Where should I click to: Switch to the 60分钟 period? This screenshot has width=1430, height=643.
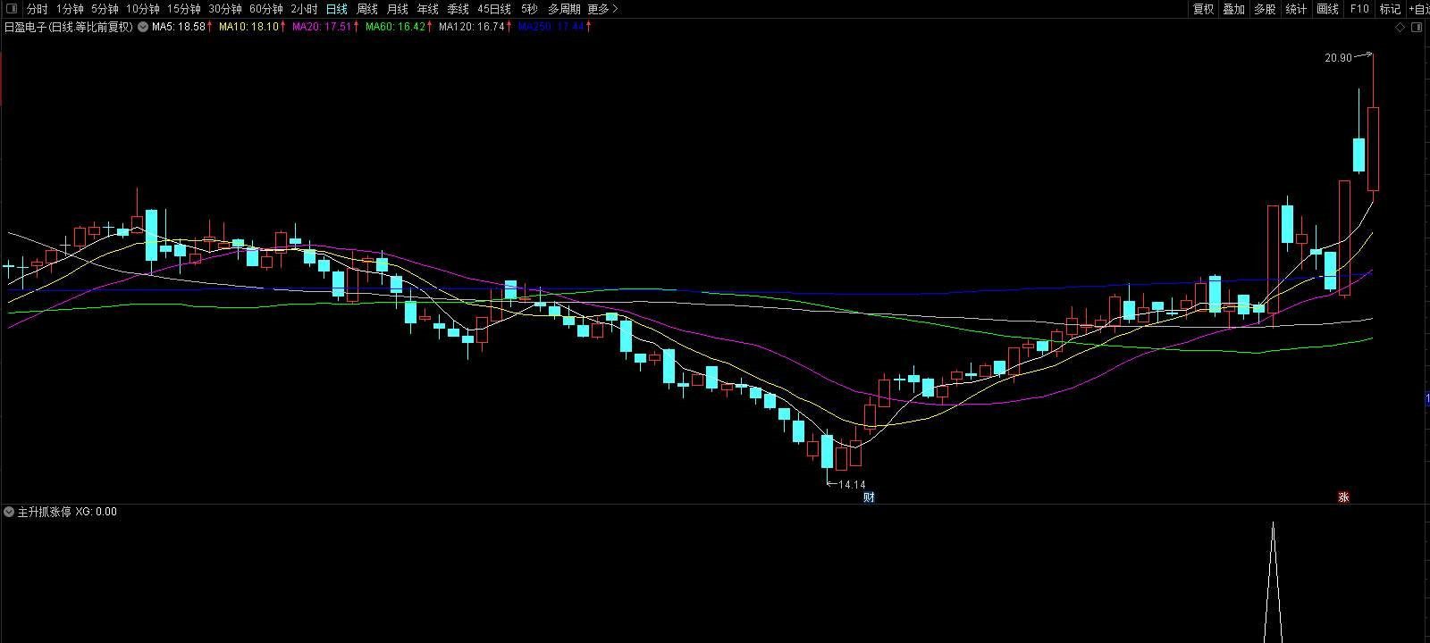(265, 9)
